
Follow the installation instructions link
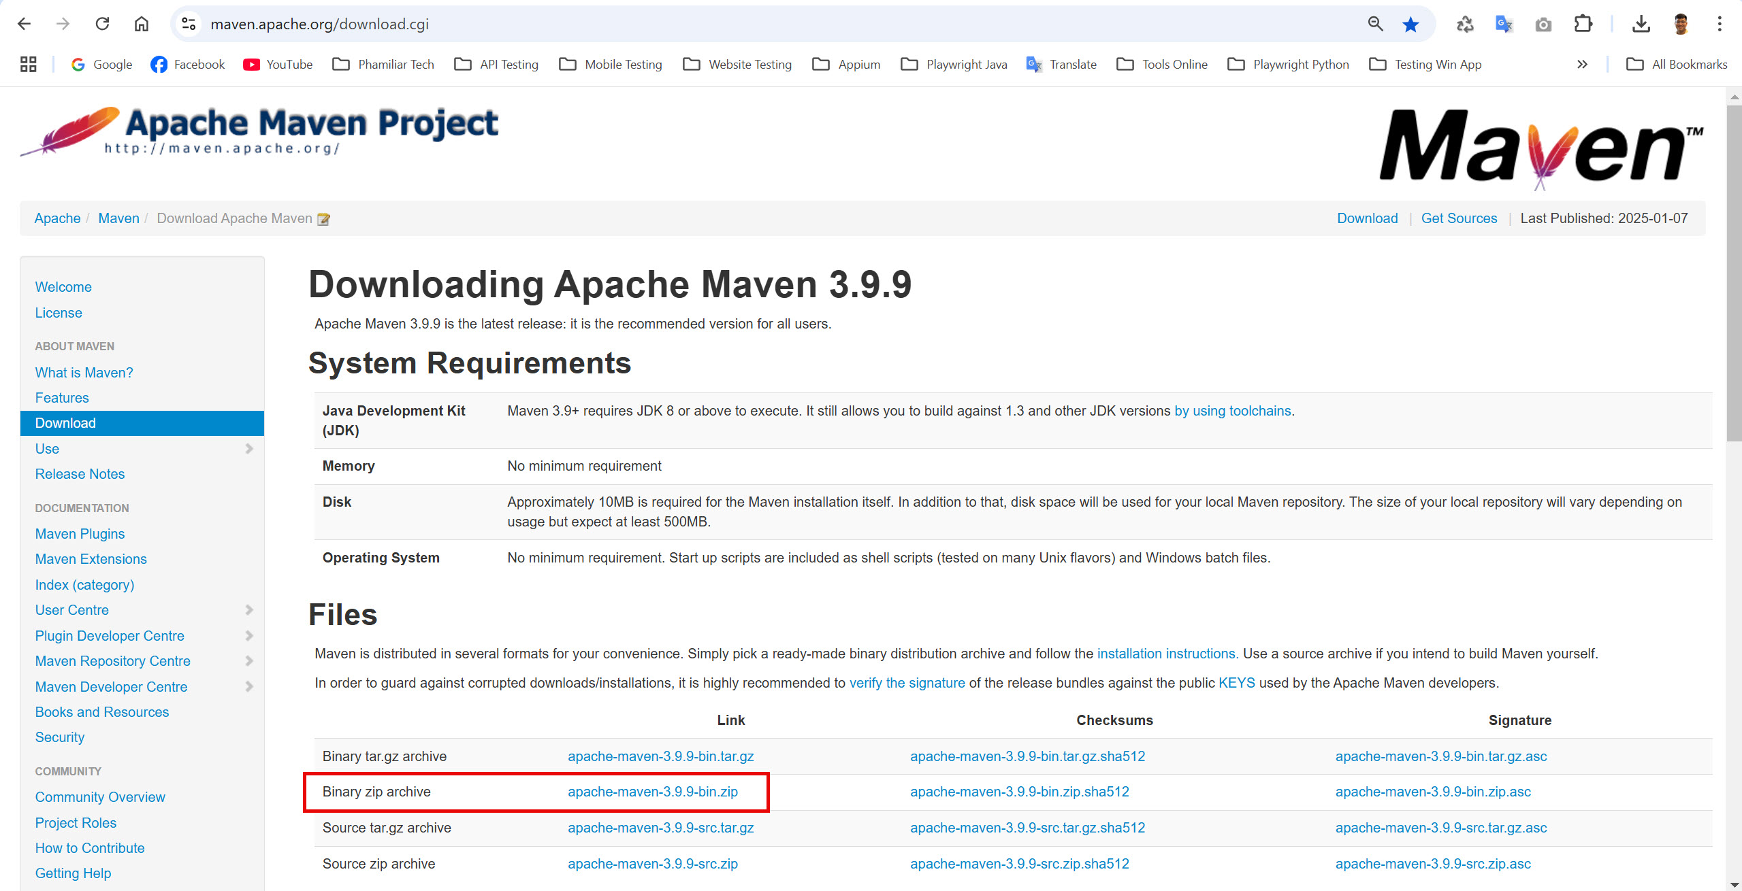[1167, 654]
